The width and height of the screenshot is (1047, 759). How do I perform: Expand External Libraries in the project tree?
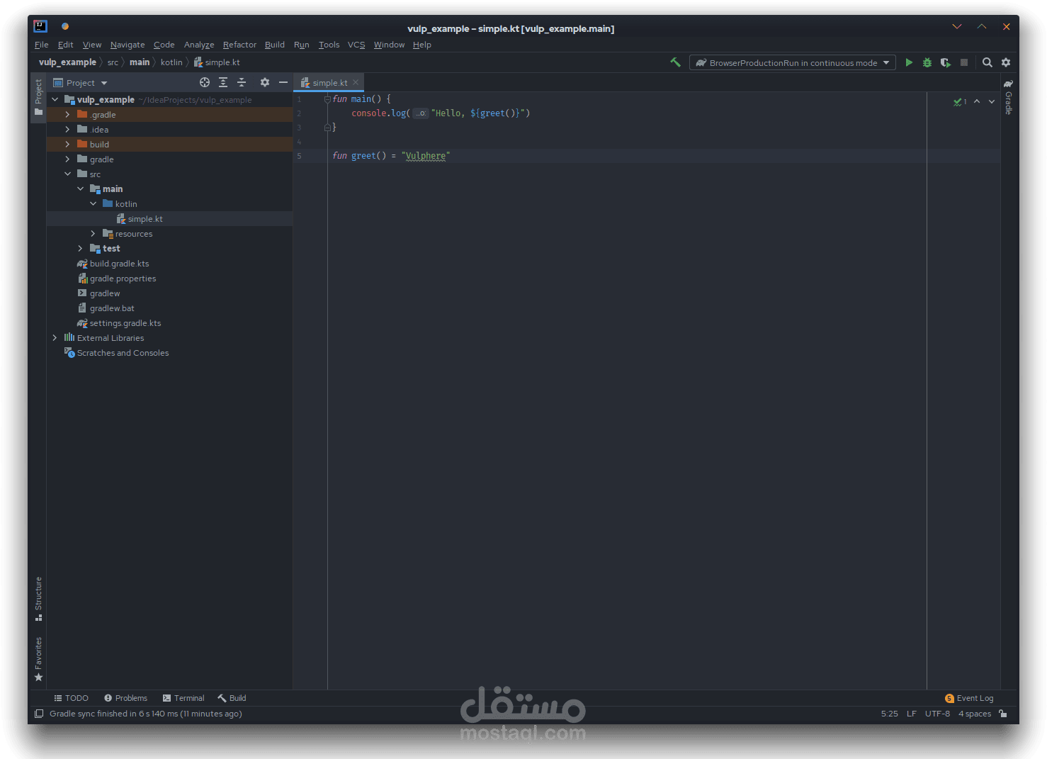(55, 337)
